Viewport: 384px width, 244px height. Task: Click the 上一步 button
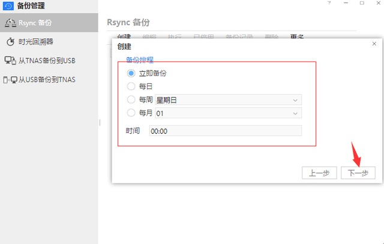pos(319,173)
